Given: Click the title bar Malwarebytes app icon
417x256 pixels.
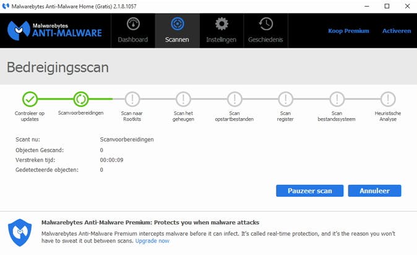Looking at the screenshot, I should point(6,6).
